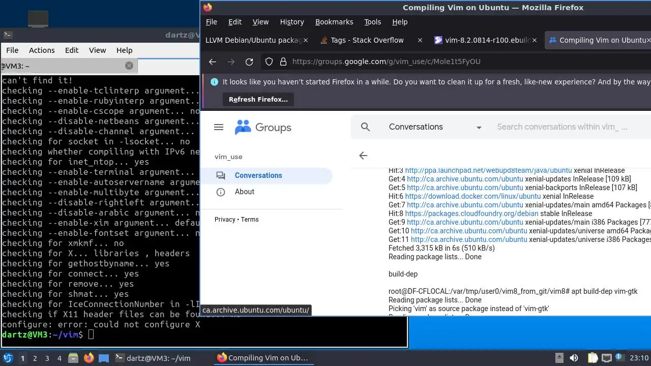Click the desktop icon above the terminal
Image resolution: width=651 pixels, height=366 pixels.
pyautogui.click(x=38, y=18)
